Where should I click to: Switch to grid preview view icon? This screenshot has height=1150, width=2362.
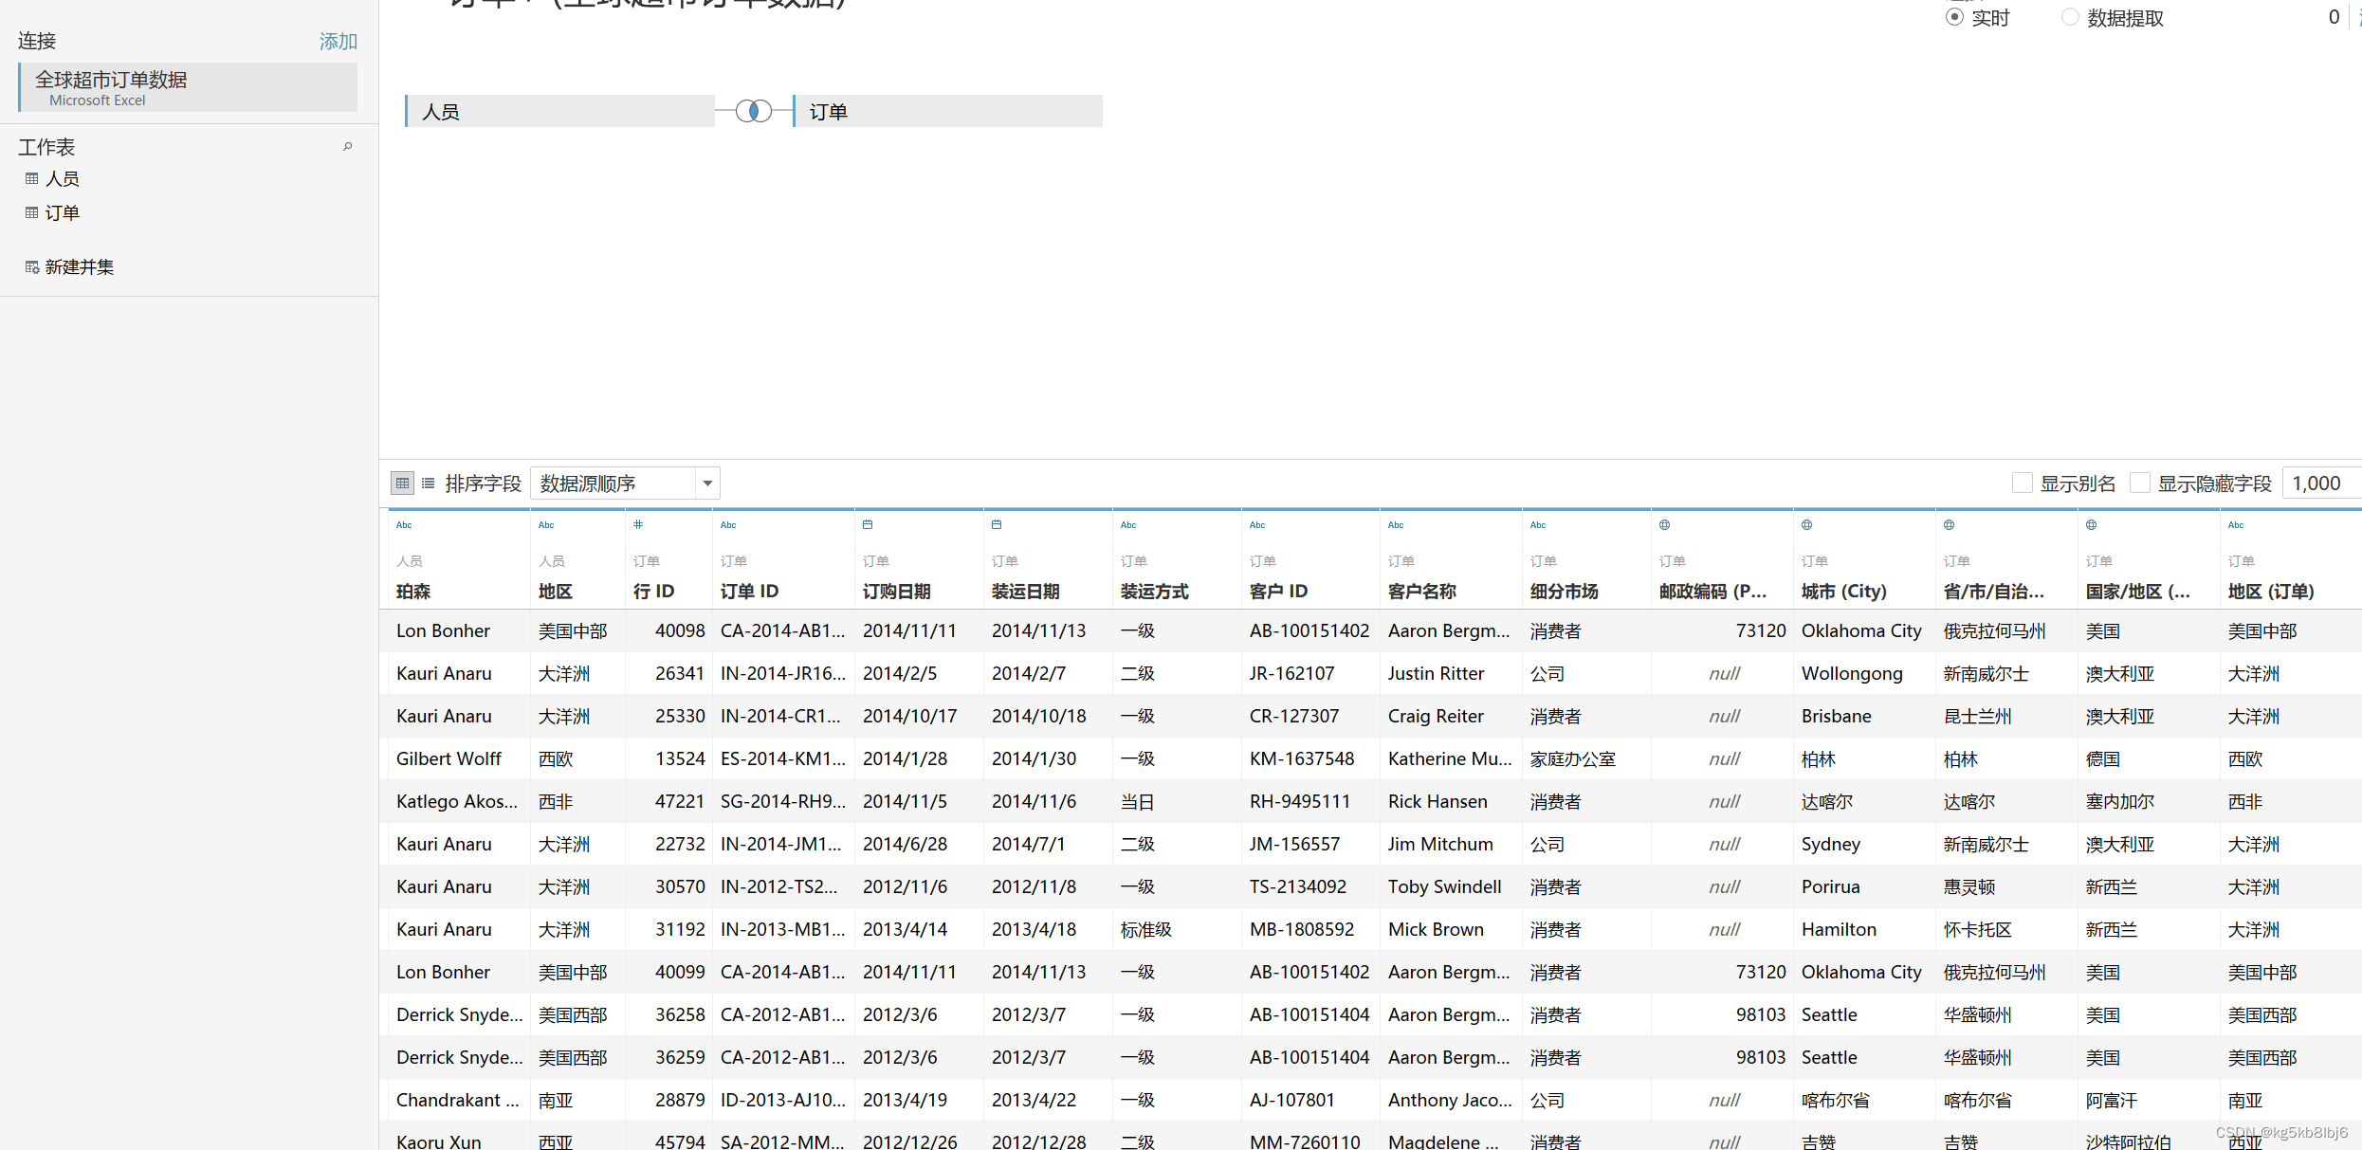pyautogui.click(x=402, y=484)
